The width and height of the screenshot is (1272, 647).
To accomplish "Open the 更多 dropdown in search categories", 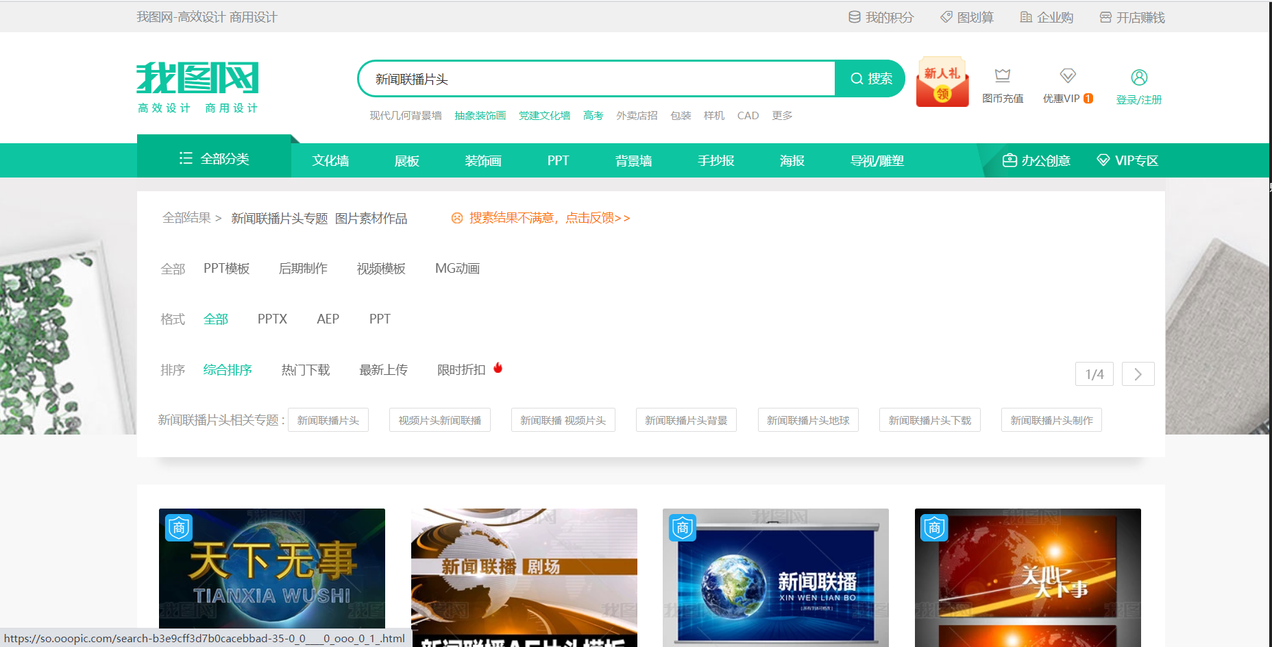I will 781,115.
